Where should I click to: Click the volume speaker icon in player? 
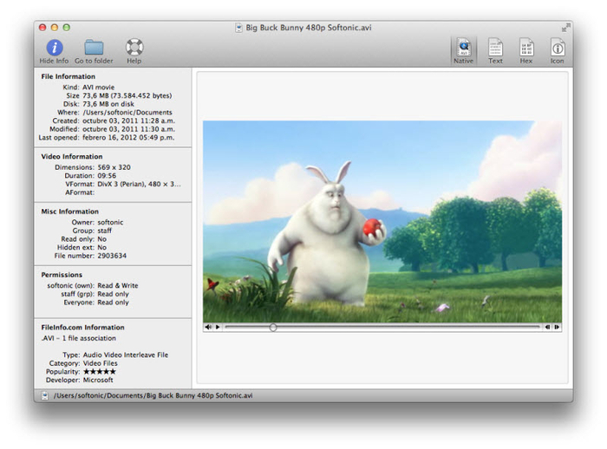tap(208, 328)
